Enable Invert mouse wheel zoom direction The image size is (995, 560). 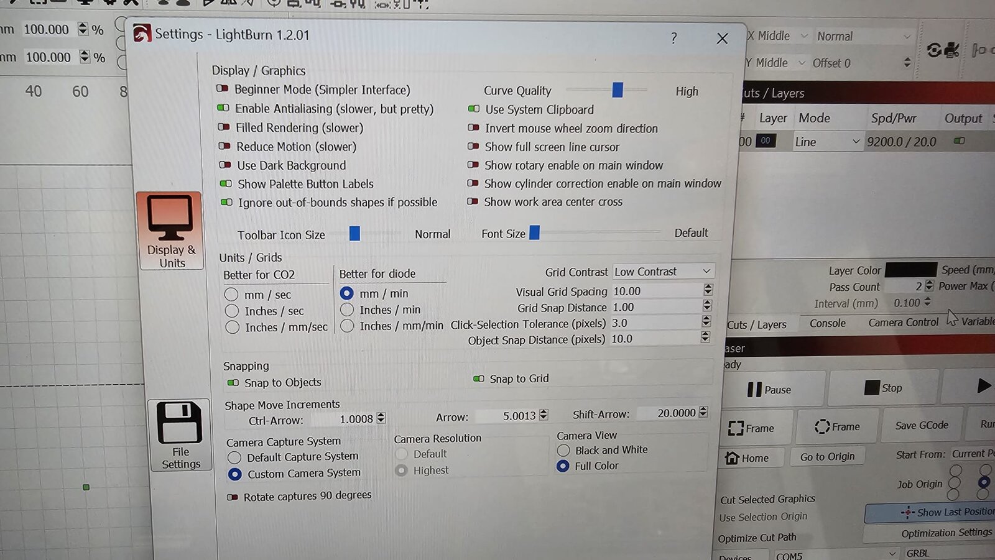tap(473, 128)
